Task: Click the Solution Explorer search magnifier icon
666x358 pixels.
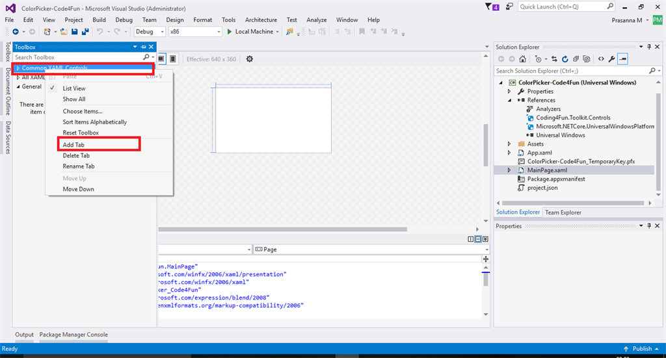Action: pos(652,71)
